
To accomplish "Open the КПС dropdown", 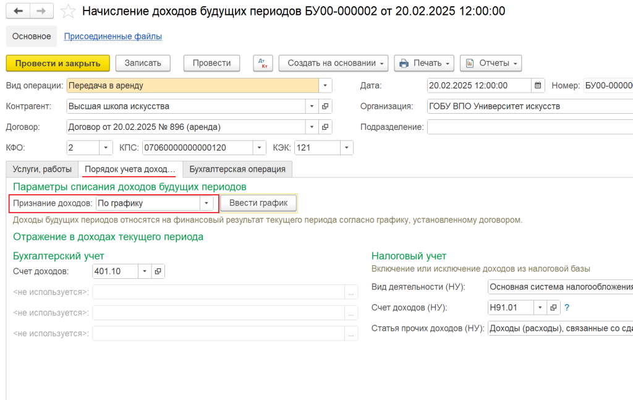I will [x=259, y=148].
